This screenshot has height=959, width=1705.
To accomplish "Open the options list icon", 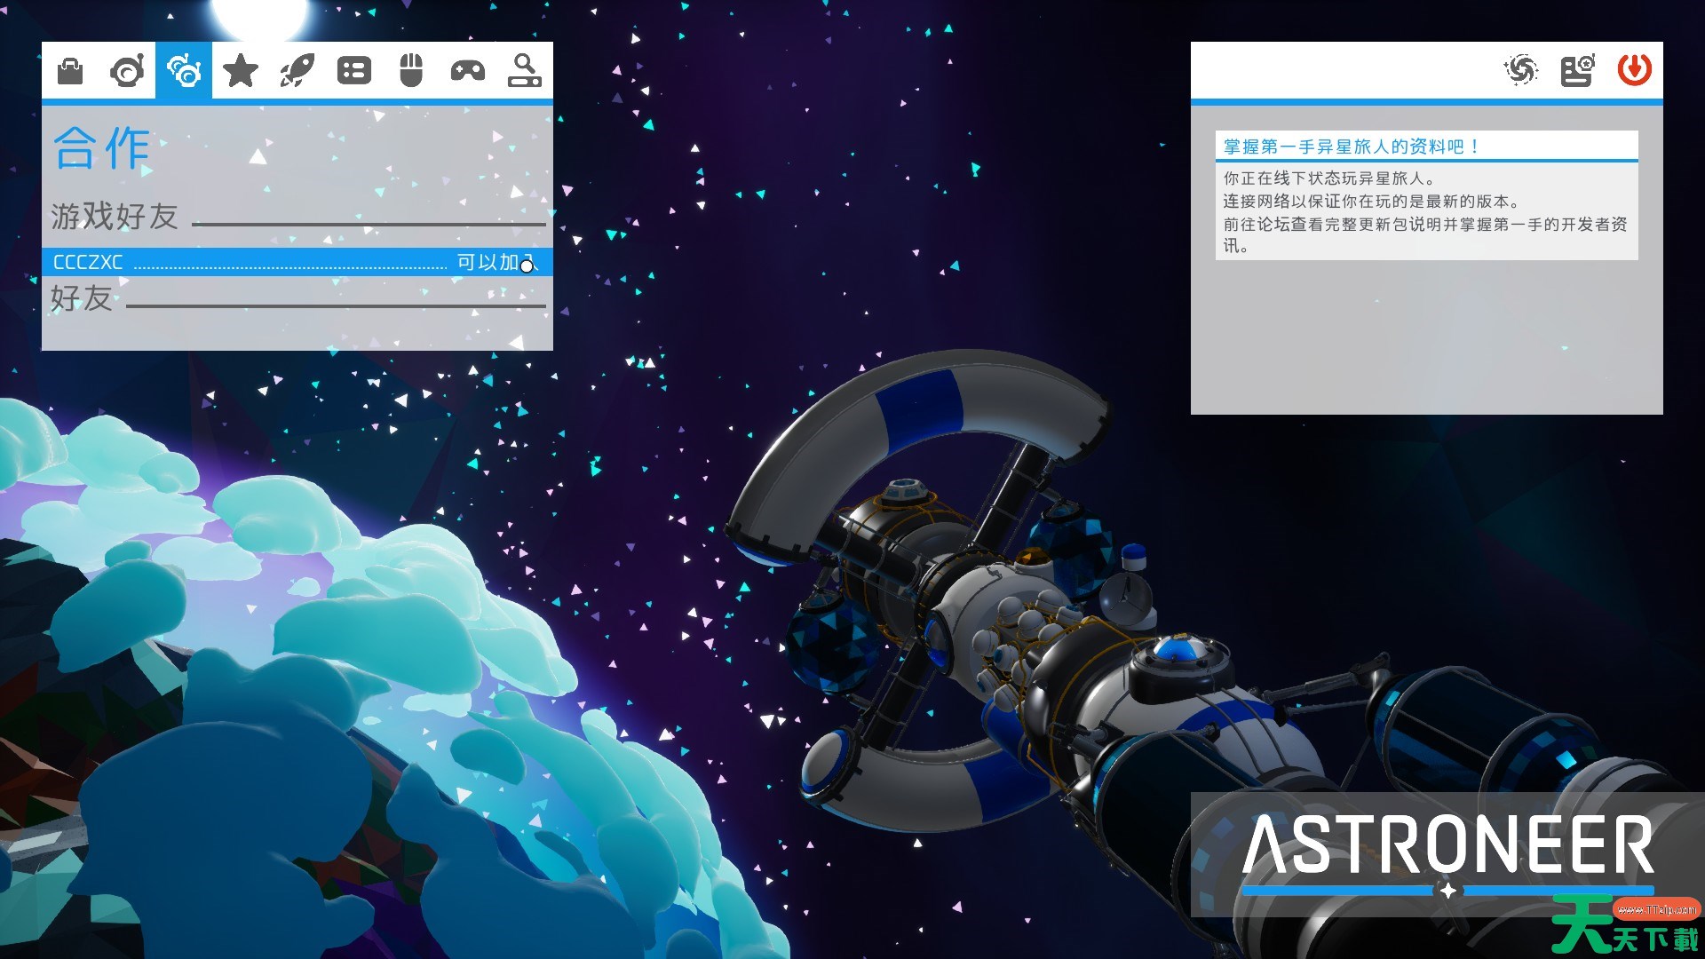I will [x=354, y=70].
